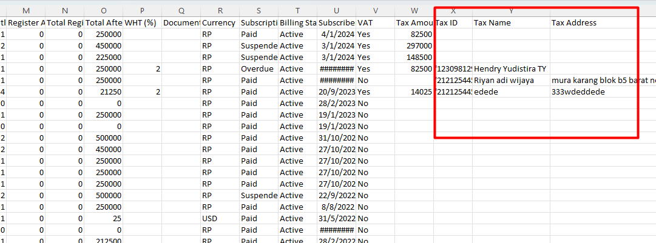Select column header Y
Screen dimensions: 656x243
pyautogui.click(x=511, y=10)
